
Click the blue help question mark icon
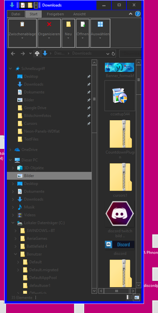click(x=138, y=14)
